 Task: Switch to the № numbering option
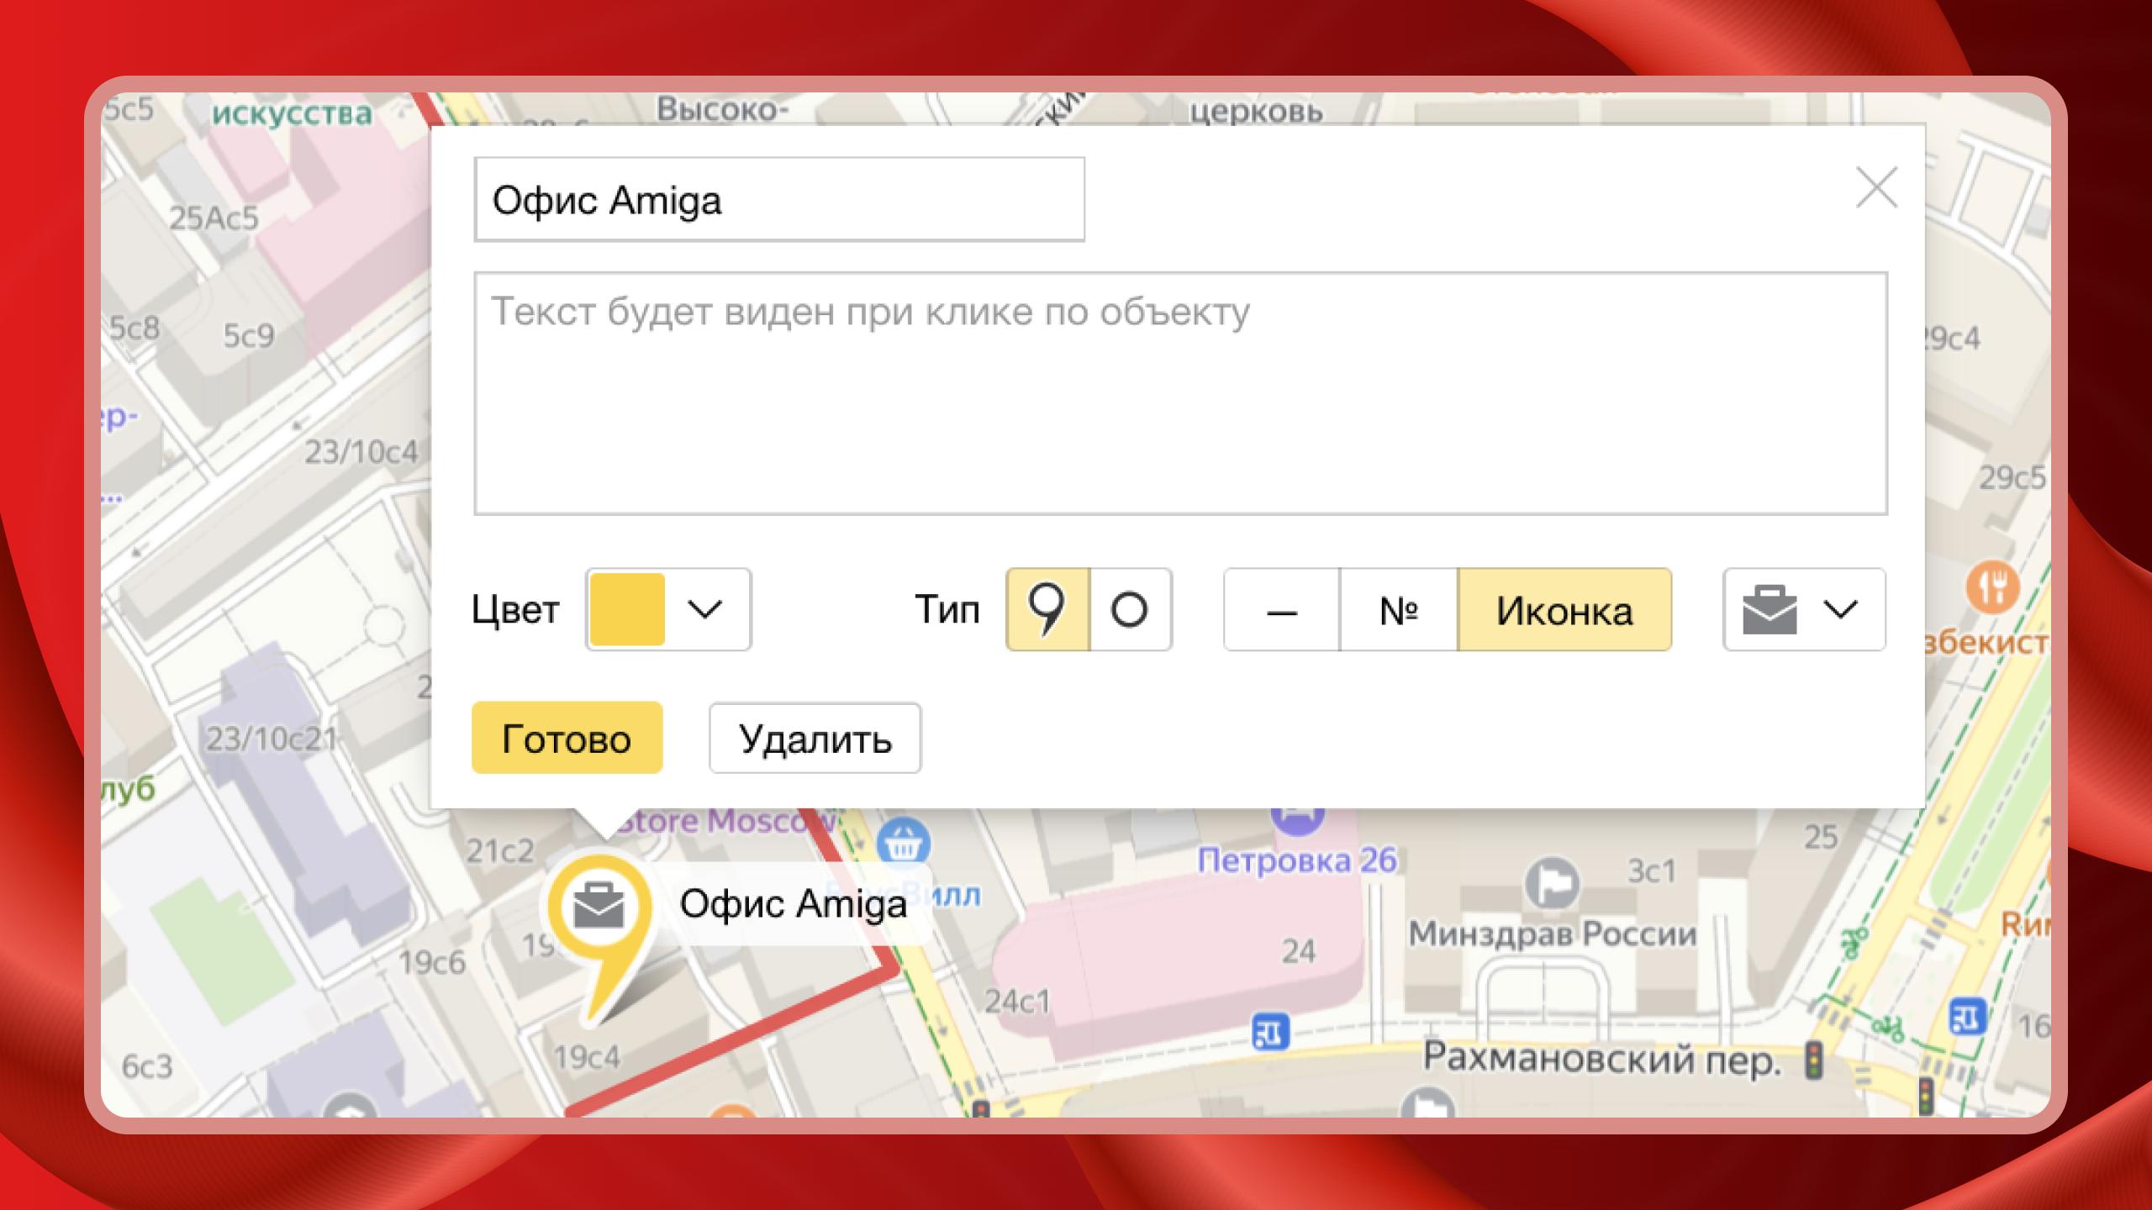1398,610
